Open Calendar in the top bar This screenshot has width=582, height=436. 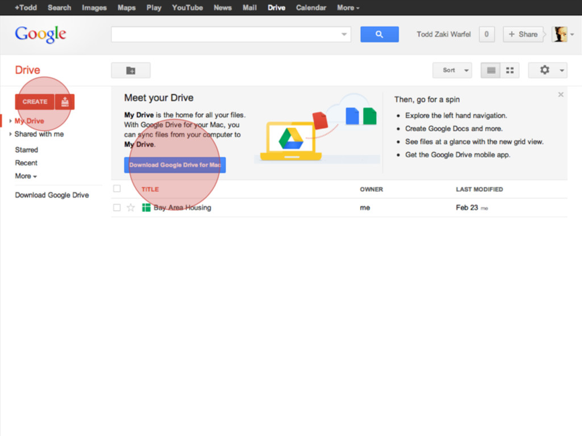pos(311,7)
